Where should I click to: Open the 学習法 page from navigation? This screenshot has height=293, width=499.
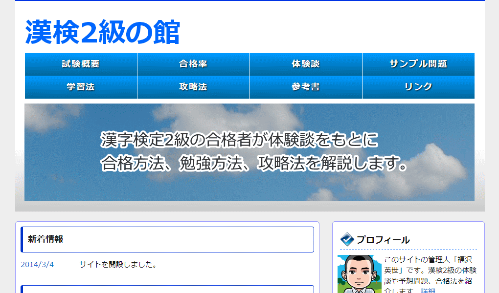81,86
